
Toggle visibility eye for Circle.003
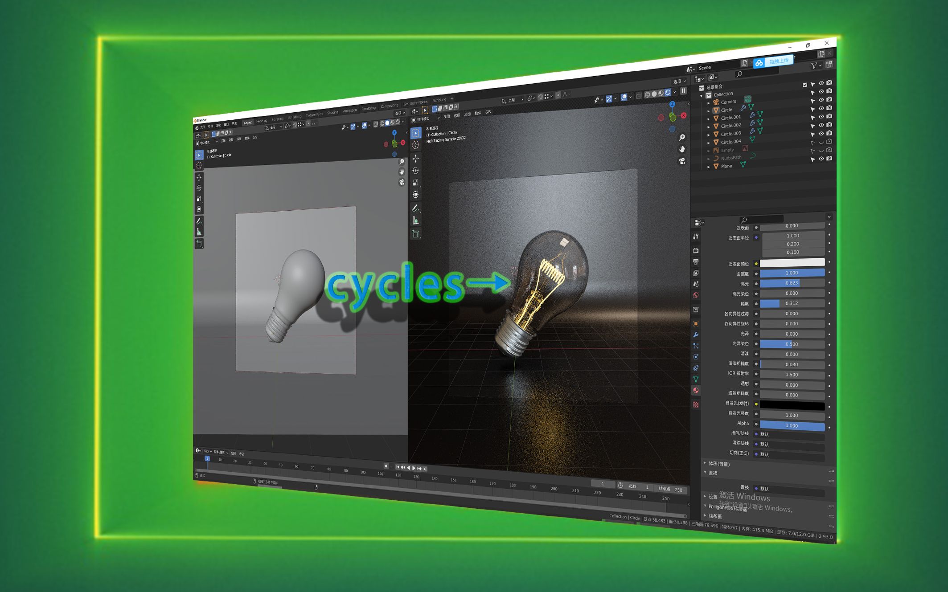(821, 134)
